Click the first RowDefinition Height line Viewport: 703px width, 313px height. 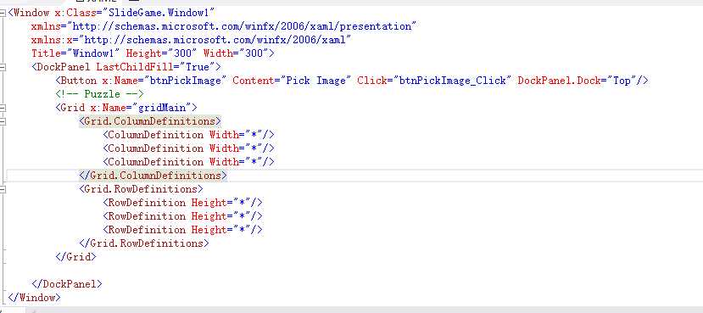182,202
